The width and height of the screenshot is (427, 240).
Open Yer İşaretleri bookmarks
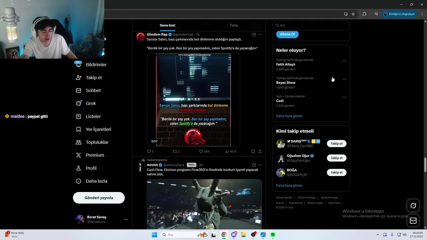pyautogui.click(x=93, y=129)
